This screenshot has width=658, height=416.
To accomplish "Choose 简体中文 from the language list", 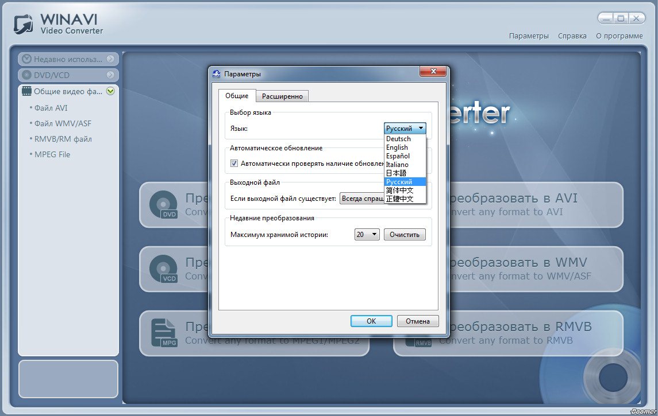I will tap(405, 190).
